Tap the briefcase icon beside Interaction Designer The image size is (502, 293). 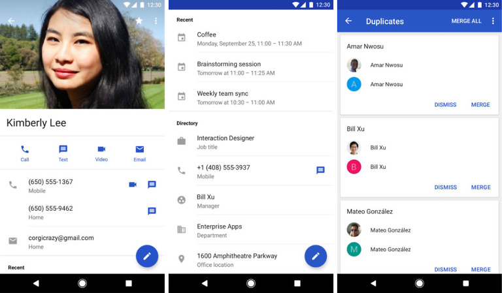click(182, 141)
